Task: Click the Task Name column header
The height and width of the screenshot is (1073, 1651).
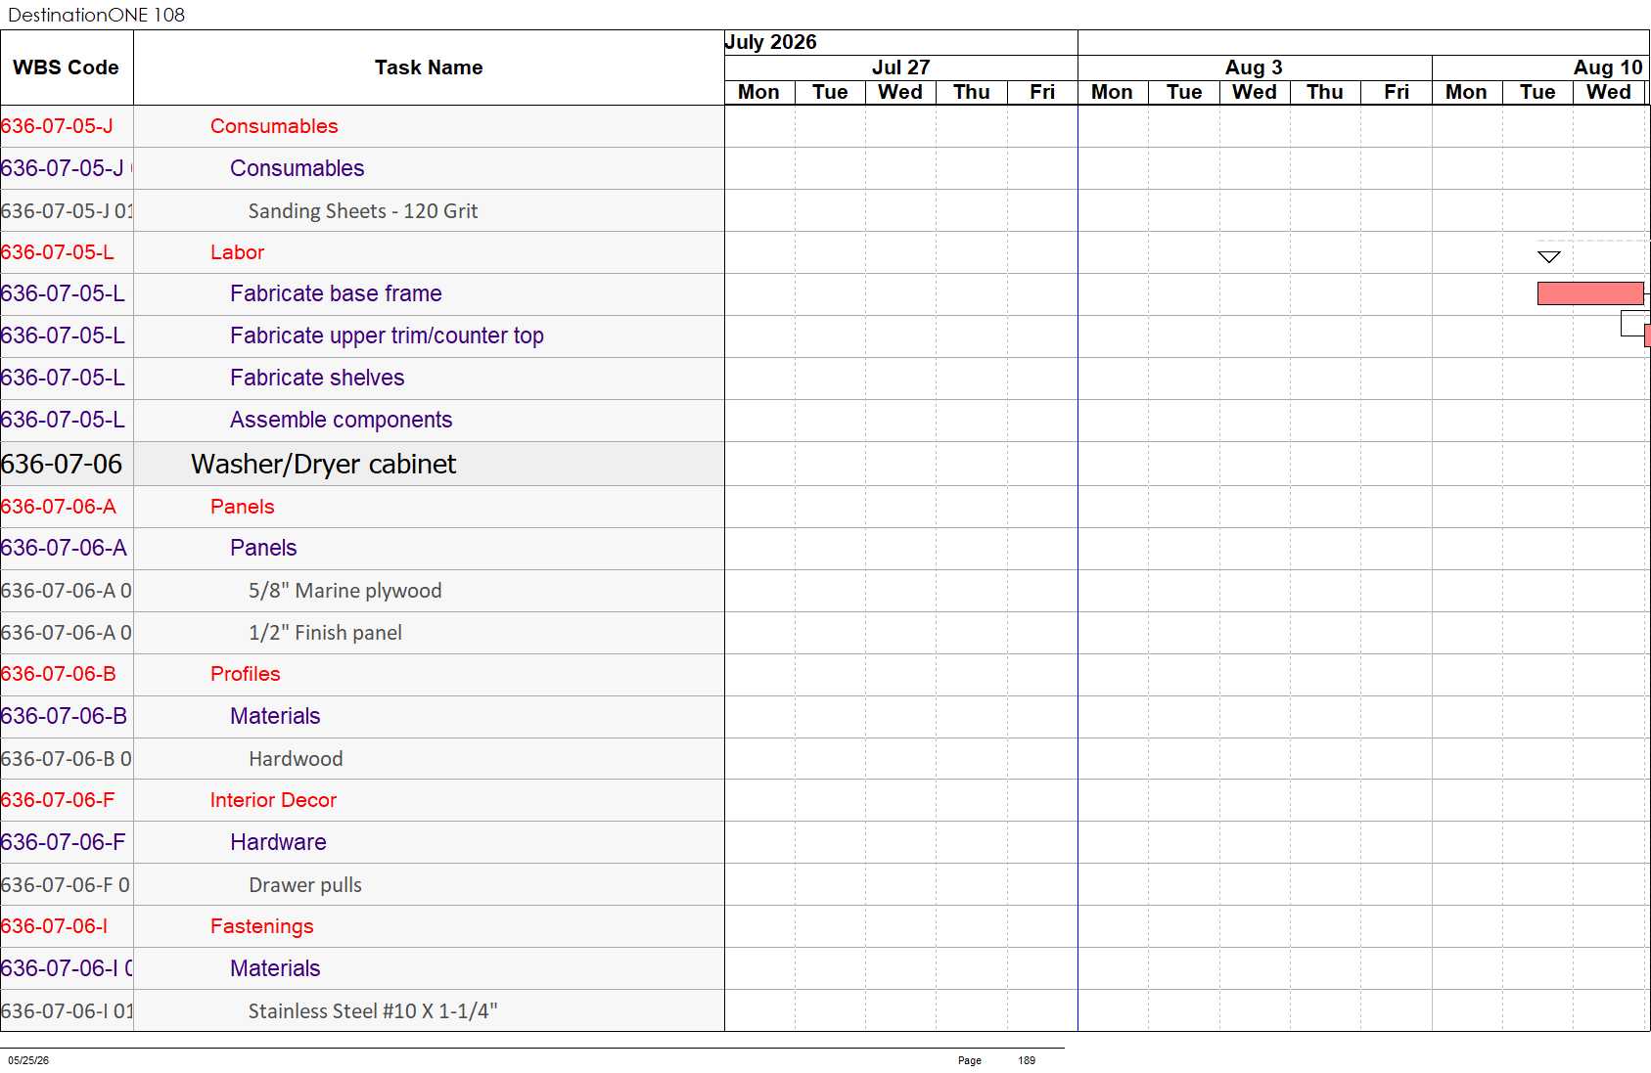Action: click(429, 67)
